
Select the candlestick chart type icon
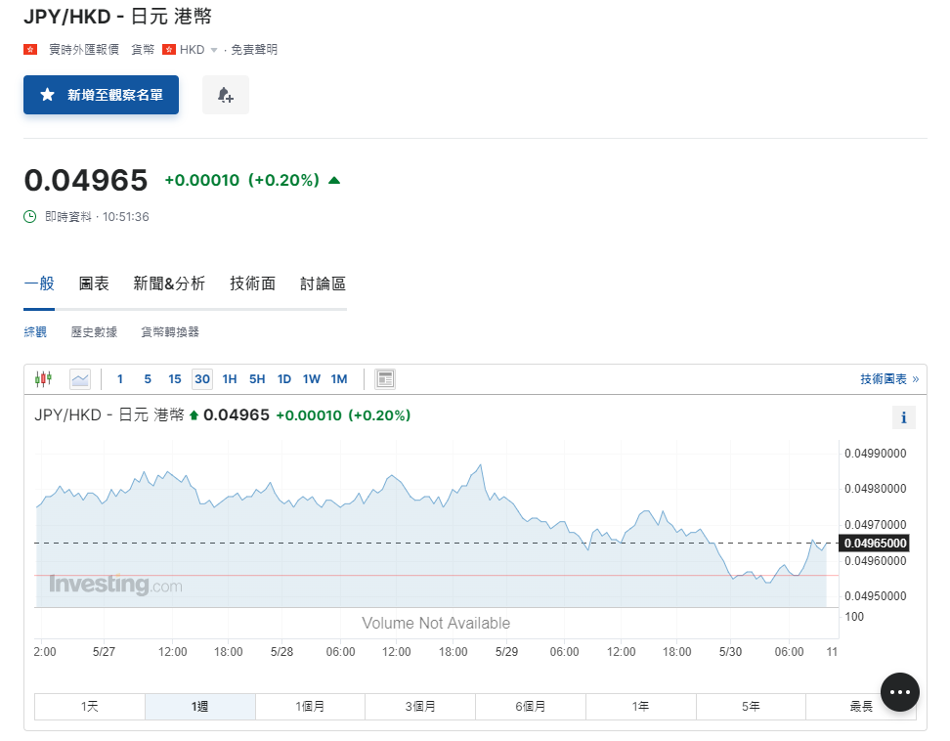coord(43,379)
